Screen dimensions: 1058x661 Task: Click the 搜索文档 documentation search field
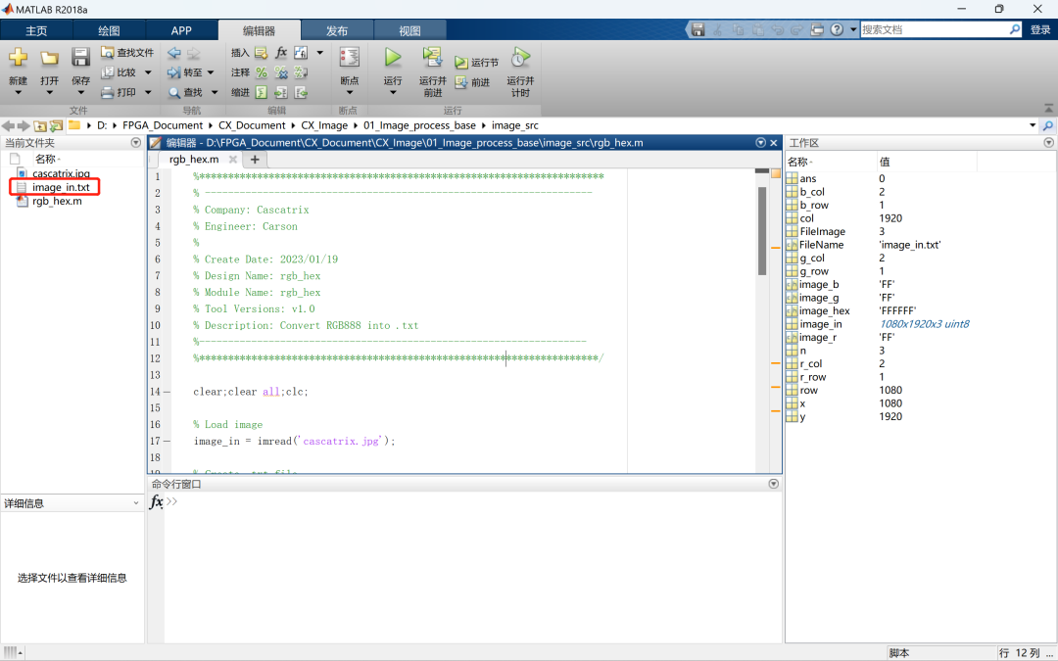click(931, 30)
